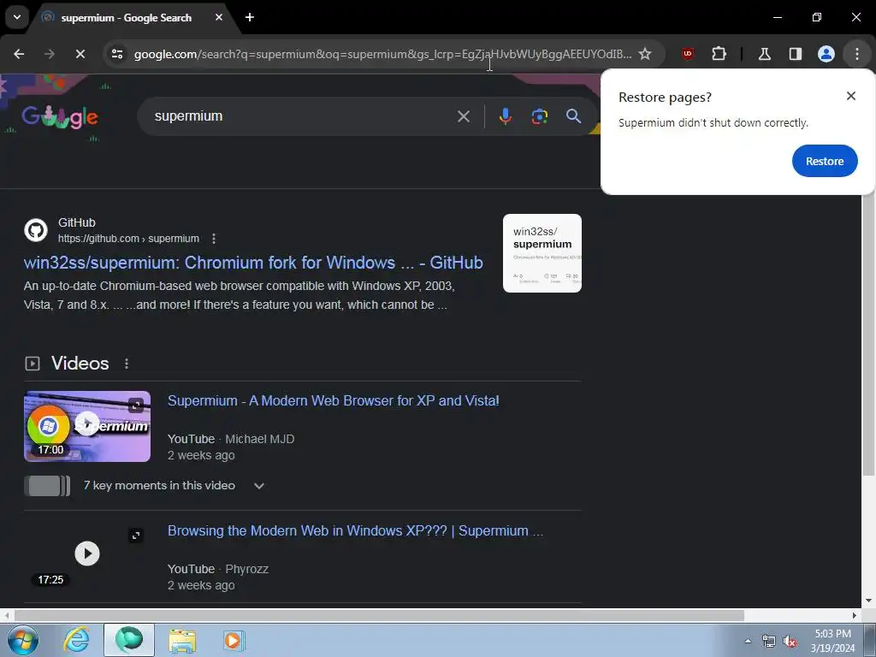
Task: Click the github.com › supermium URL text
Action: click(128, 239)
